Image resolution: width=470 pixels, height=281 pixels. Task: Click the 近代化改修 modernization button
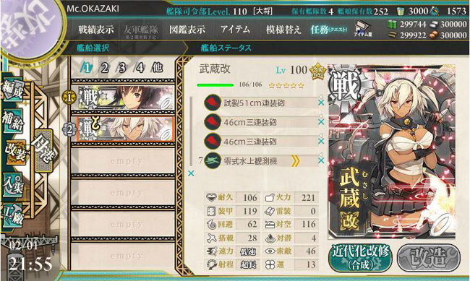coord(361,257)
